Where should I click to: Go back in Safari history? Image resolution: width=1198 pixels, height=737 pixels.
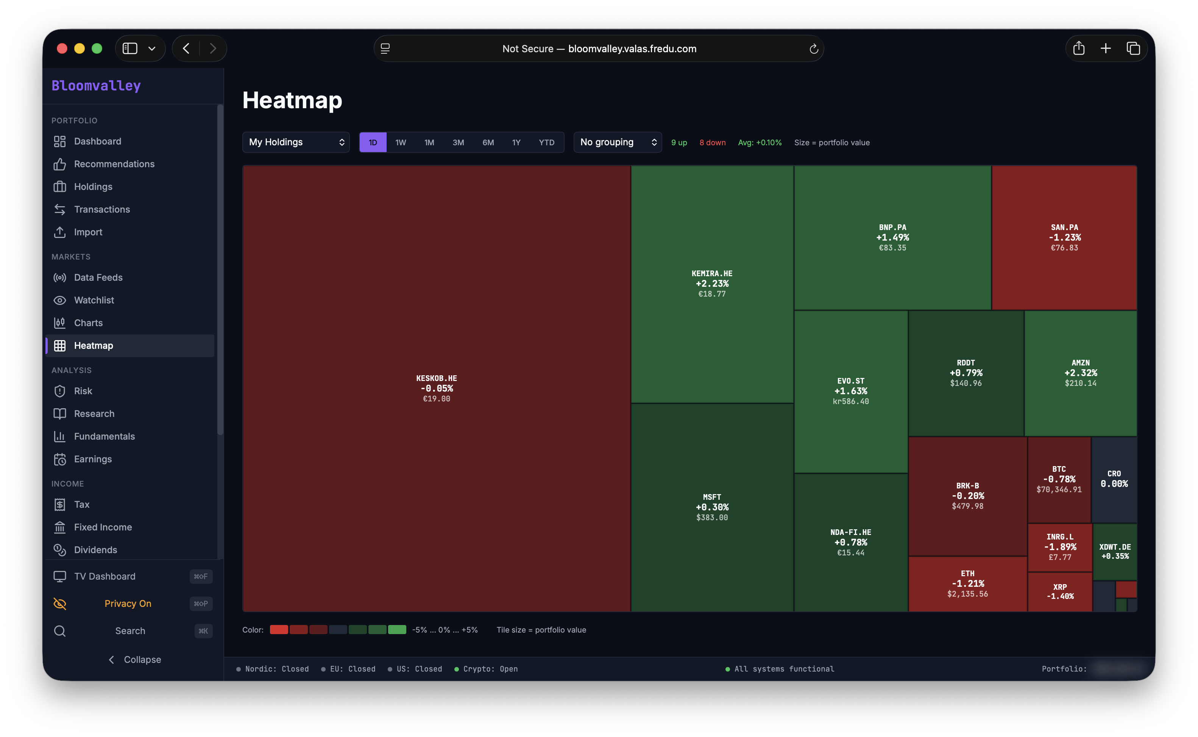coord(186,48)
